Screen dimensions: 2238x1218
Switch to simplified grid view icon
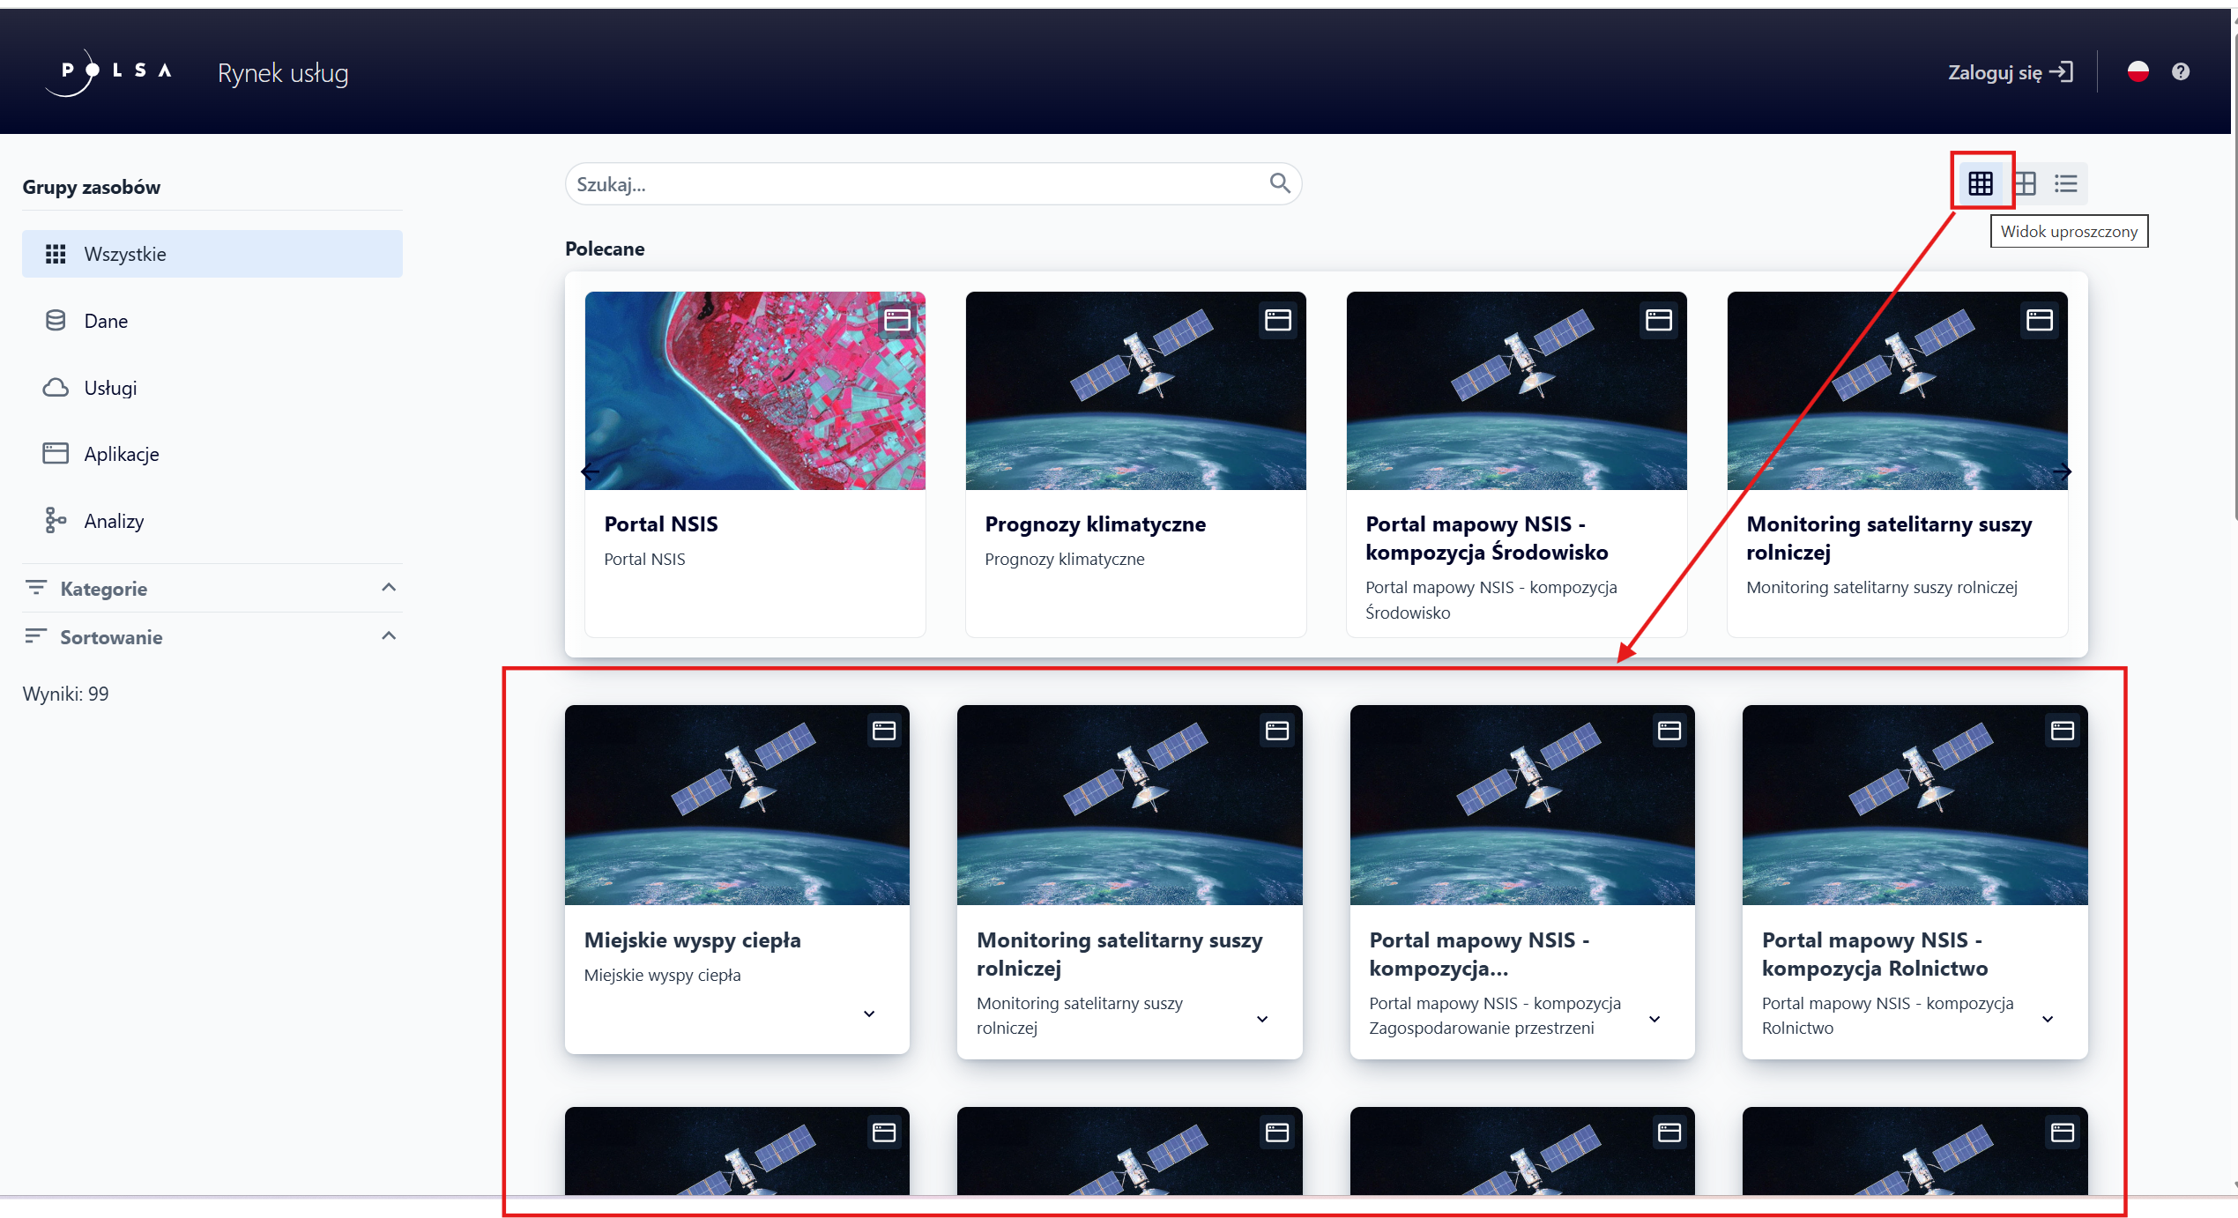pos(1981,183)
